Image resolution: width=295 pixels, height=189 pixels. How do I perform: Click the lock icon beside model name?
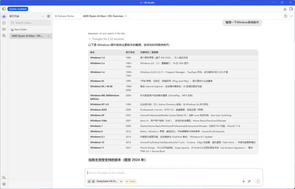89,181
